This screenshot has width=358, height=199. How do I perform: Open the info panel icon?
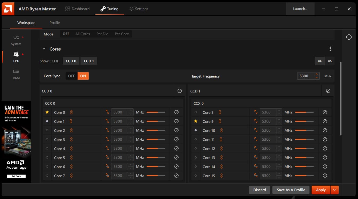(349, 37)
